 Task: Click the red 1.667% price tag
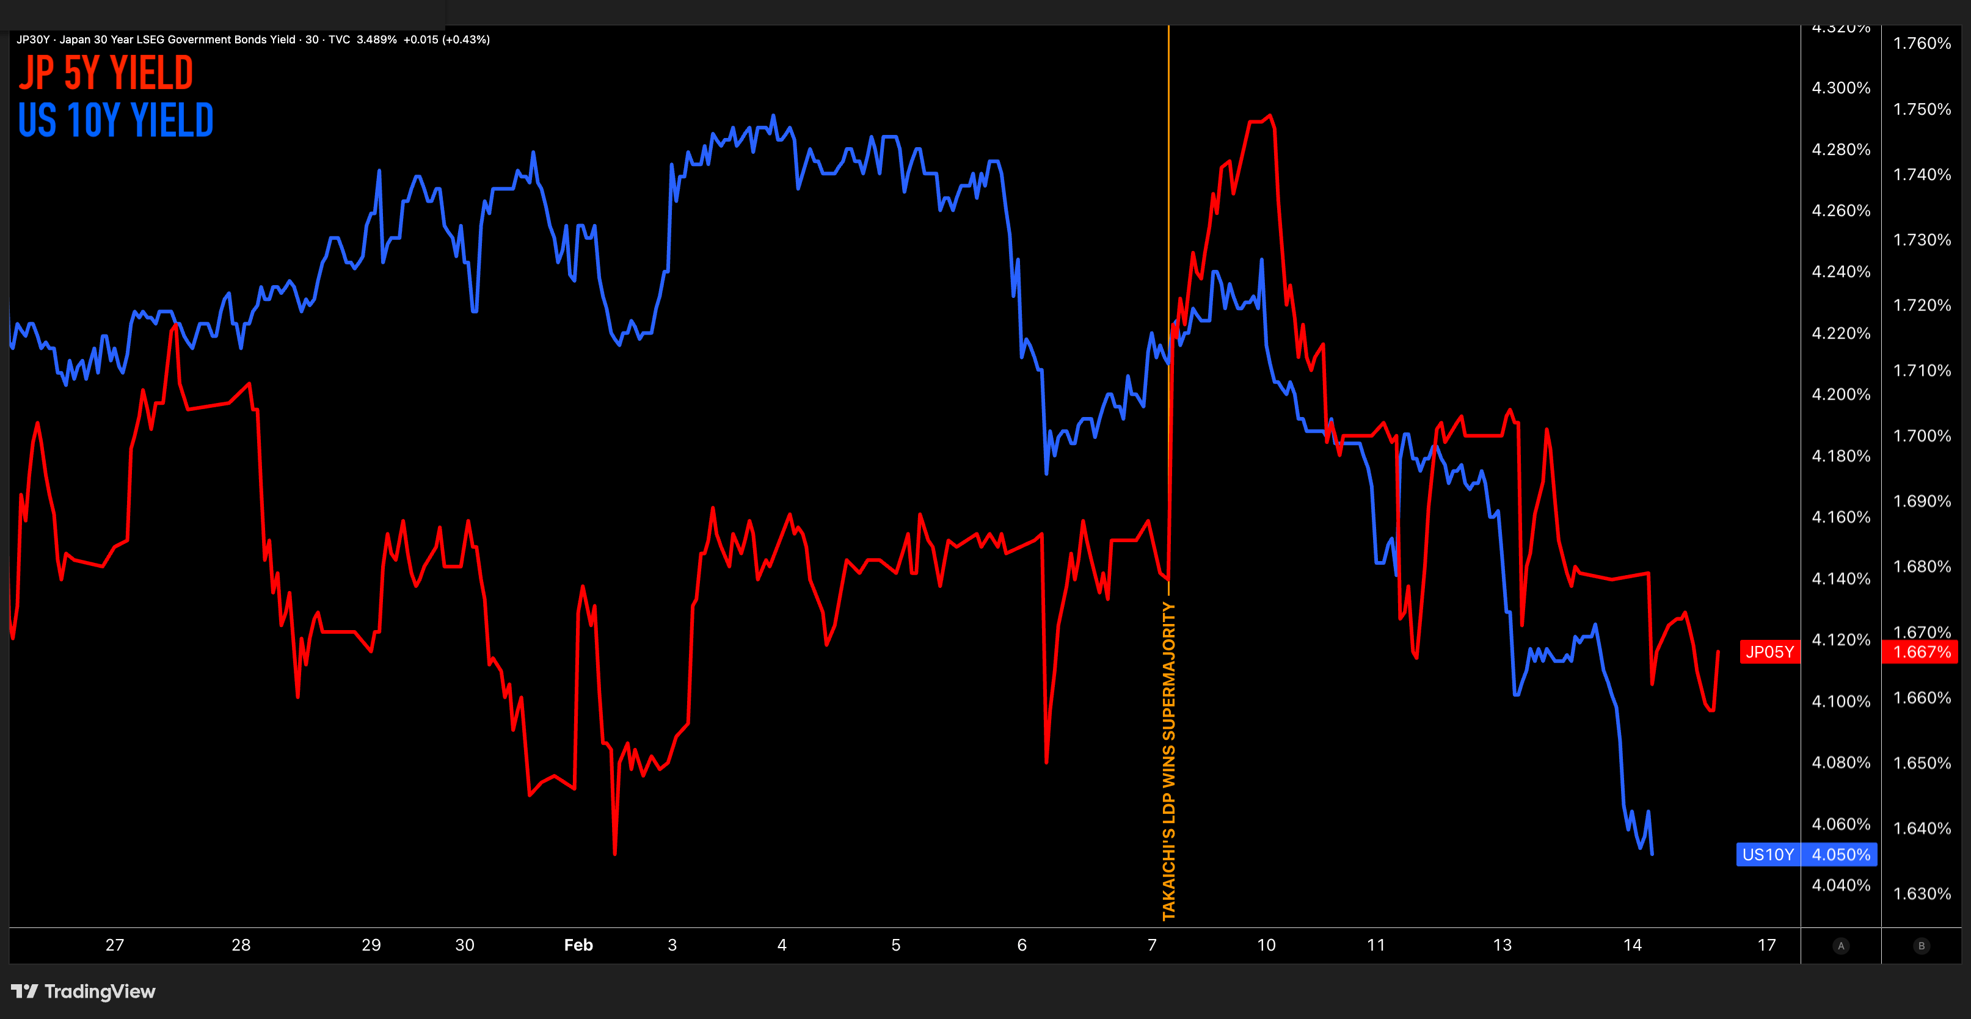coord(1920,652)
